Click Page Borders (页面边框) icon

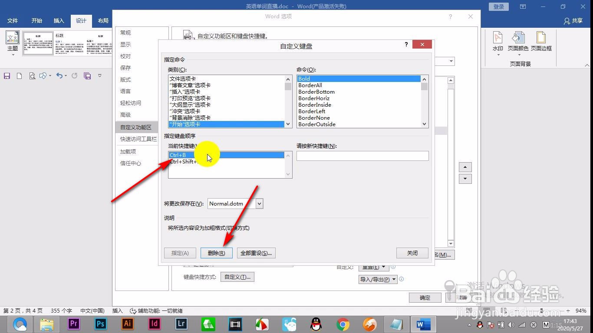pyautogui.click(x=541, y=41)
